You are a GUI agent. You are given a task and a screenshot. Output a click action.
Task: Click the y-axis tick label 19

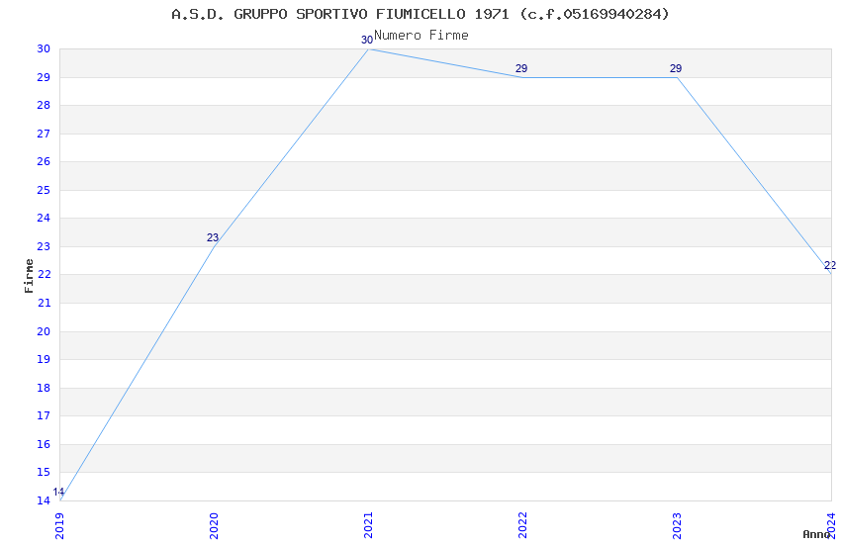point(44,359)
